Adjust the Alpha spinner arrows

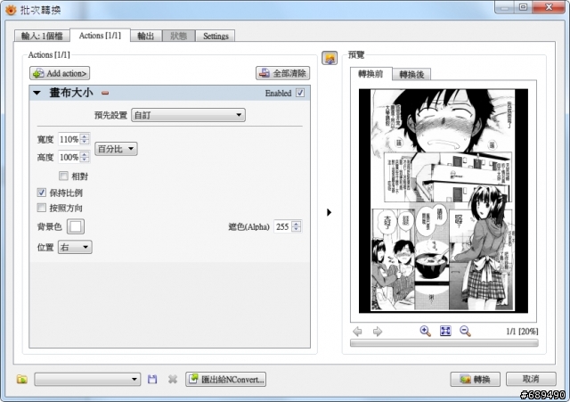point(297,226)
